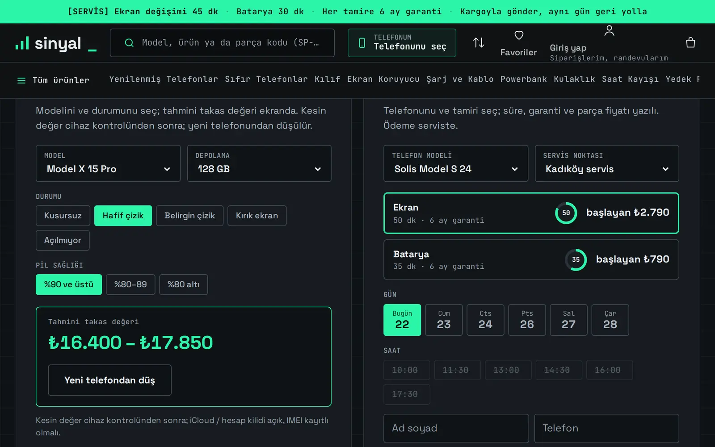This screenshot has height=447, width=715.
Task: Expand the Depolama 128 GB dropdown
Action: pyautogui.click(x=259, y=163)
